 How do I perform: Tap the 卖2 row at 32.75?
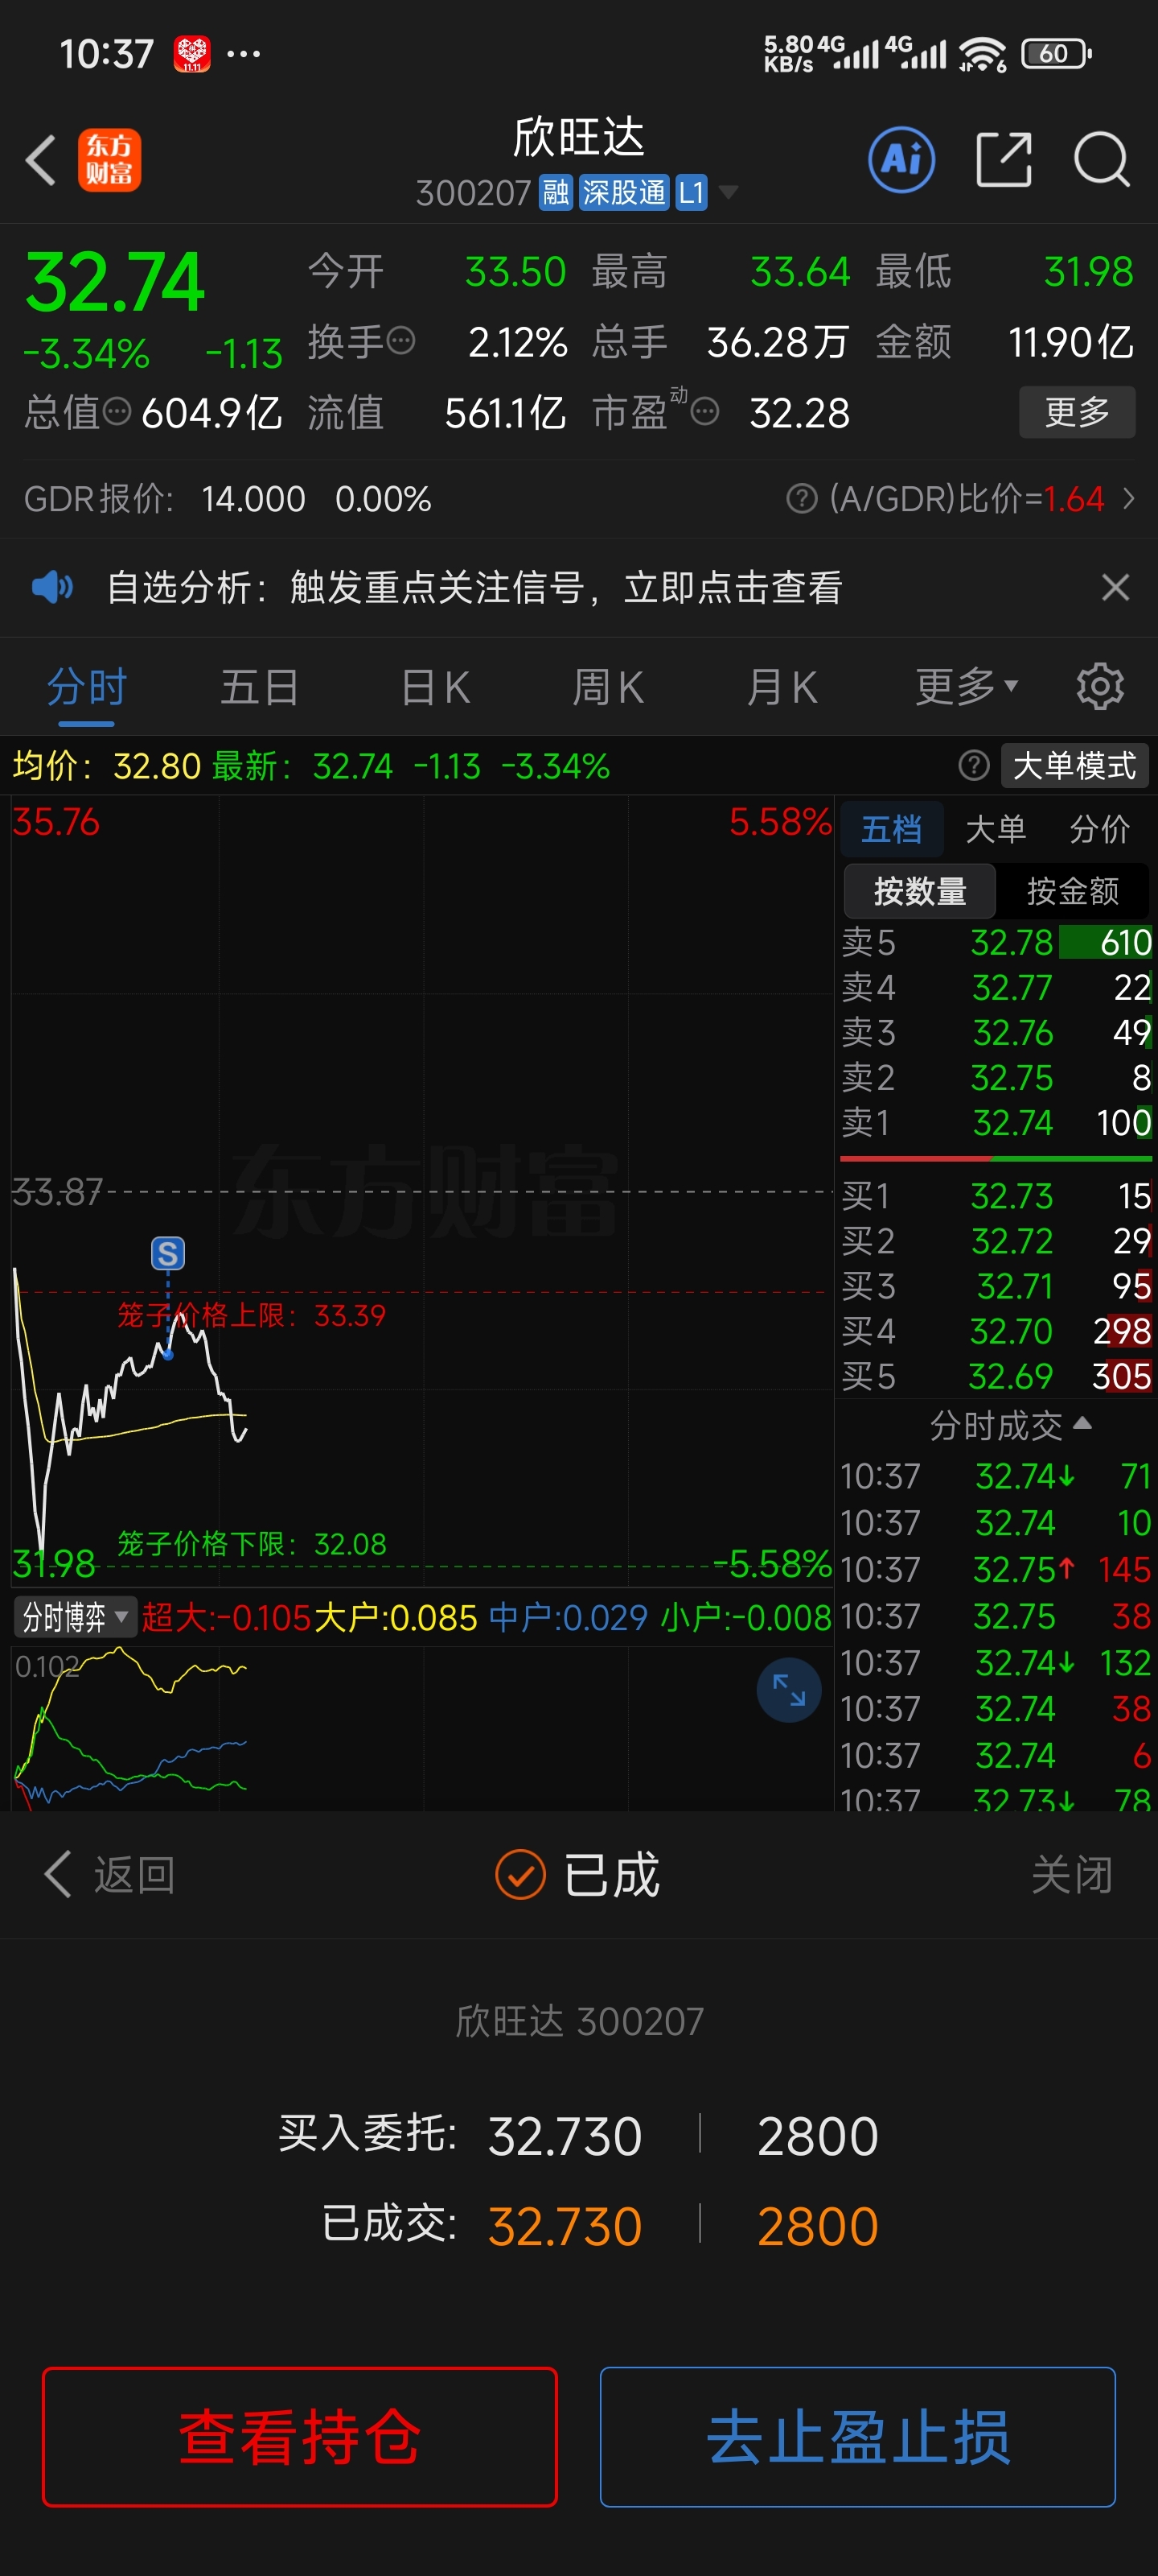[x=996, y=1078]
